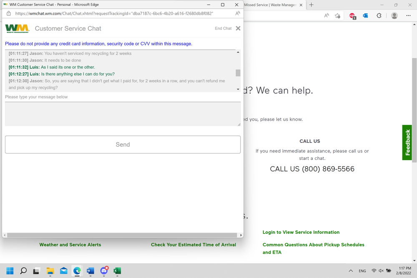The height and width of the screenshot is (278, 417).
Task: Open Check Your Estimated Time of Arrival
Action: [x=193, y=245]
